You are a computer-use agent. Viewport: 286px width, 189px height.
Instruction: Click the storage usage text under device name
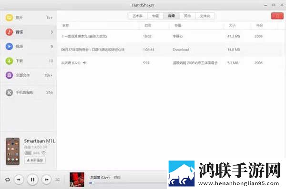[x=36, y=147]
